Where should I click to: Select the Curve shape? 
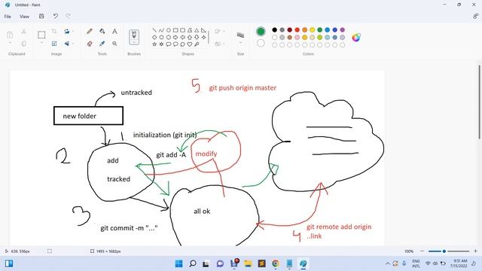[x=161, y=30]
